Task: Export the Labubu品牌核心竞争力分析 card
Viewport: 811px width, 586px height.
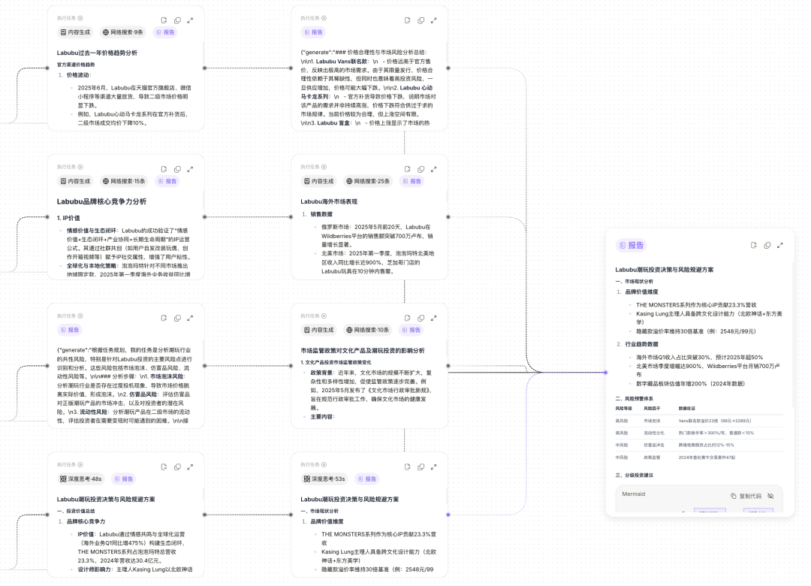Action: pos(164,169)
